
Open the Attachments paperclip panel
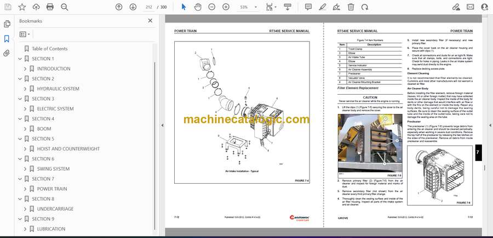7,53
